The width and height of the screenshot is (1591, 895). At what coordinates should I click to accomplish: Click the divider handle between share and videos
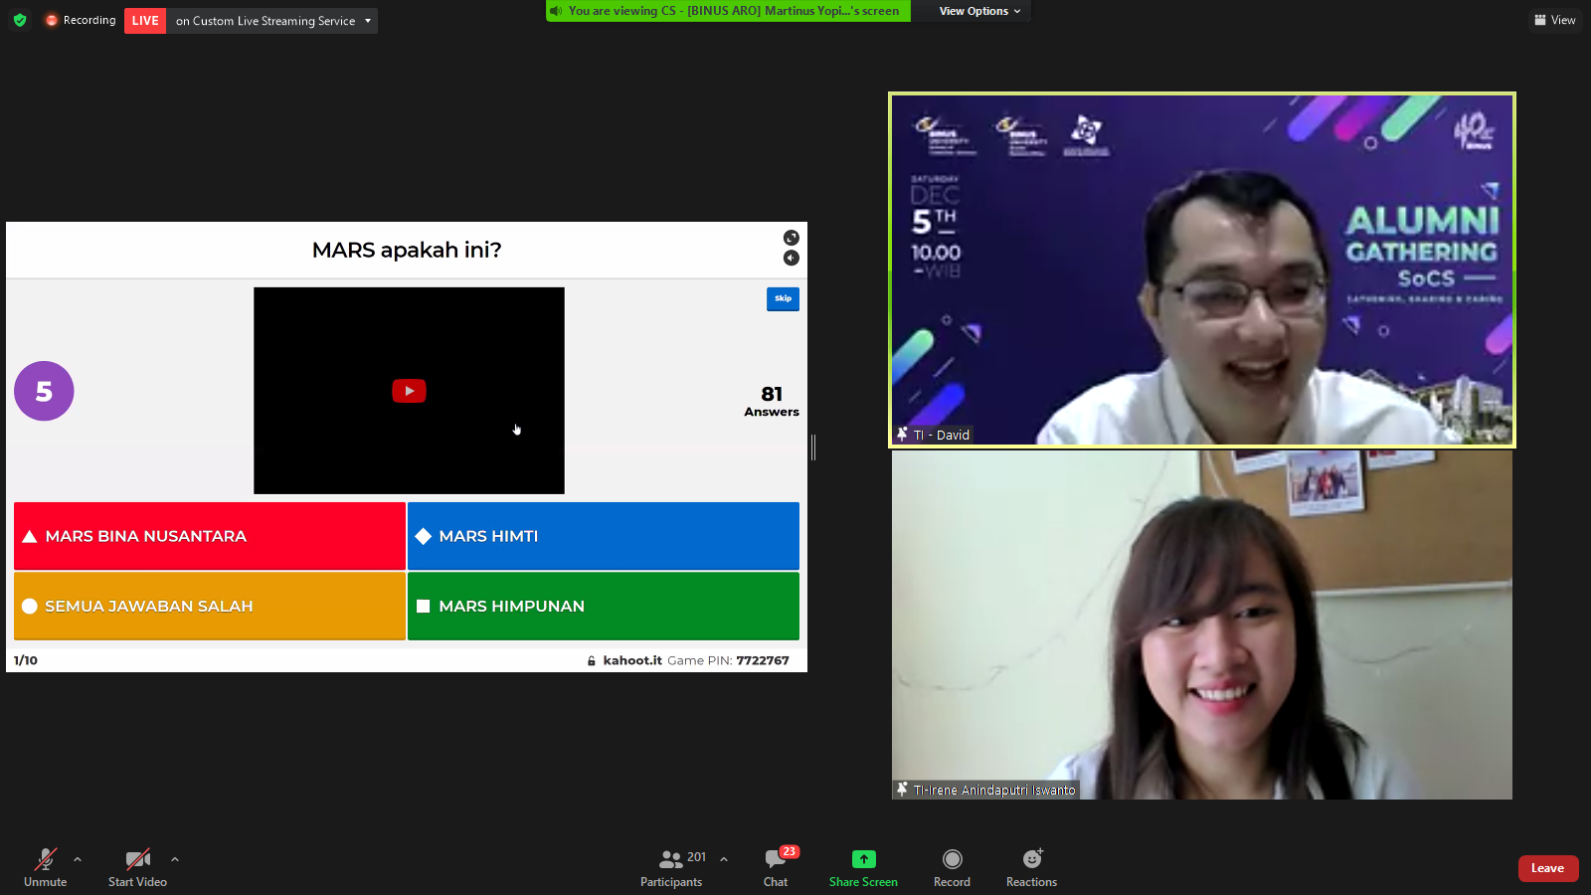(x=813, y=447)
